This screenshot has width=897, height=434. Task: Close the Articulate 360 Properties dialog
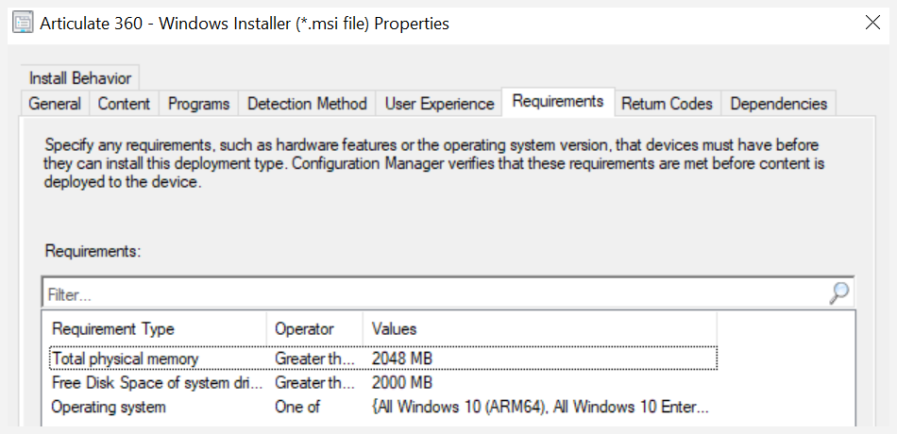[x=873, y=23]
